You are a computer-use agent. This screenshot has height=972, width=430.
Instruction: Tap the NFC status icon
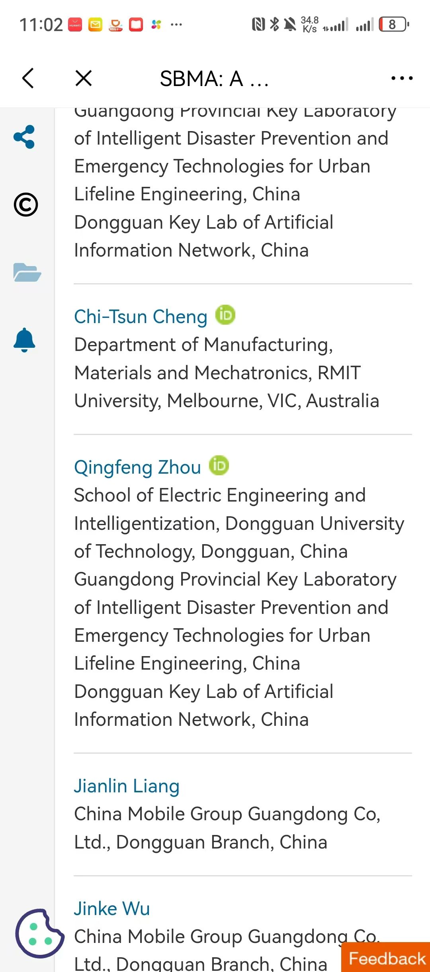(x=258, y=24)
